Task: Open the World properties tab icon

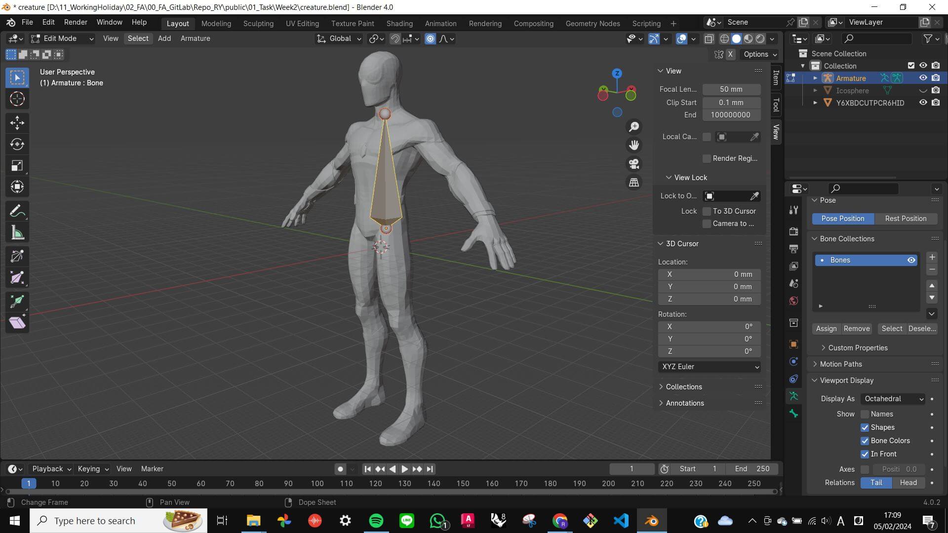Action: point(793,301)
